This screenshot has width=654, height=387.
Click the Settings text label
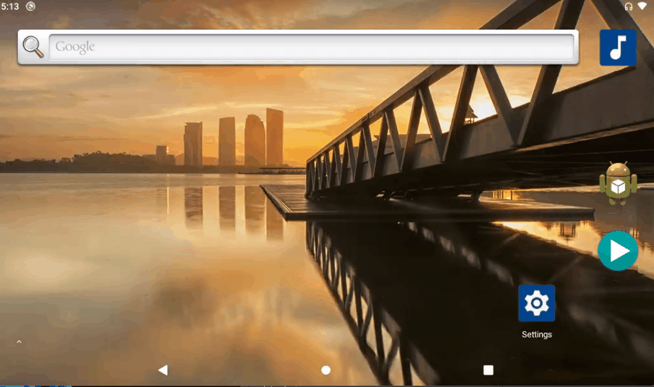coord(536,335)
